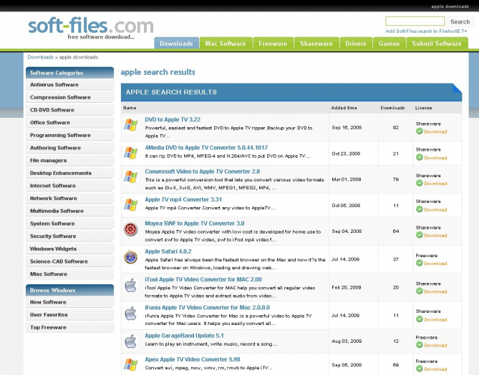Click the red Moyea SWF converter icon
The image size is (479, 375).
[x=130, y=229]
